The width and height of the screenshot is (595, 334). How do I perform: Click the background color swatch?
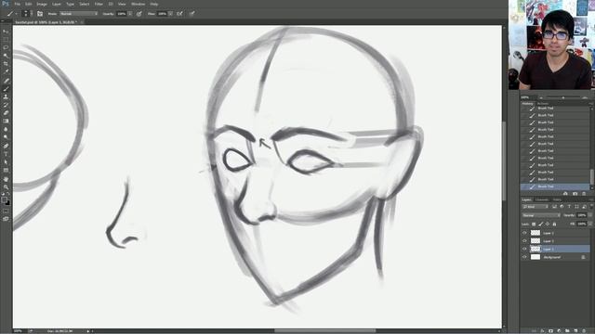click(8, 203)
